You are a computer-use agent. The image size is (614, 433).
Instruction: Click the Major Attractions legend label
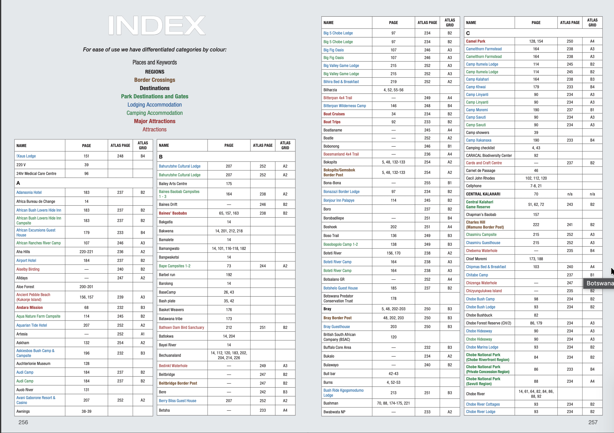point(155,121)
